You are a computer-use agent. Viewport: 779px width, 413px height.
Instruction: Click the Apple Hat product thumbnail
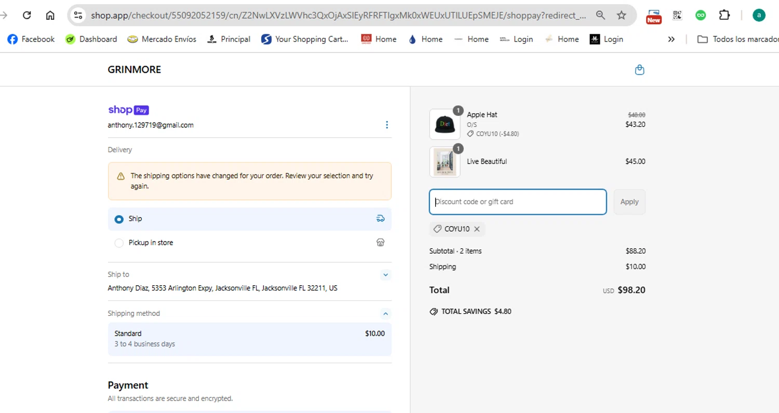coord(445,125)
